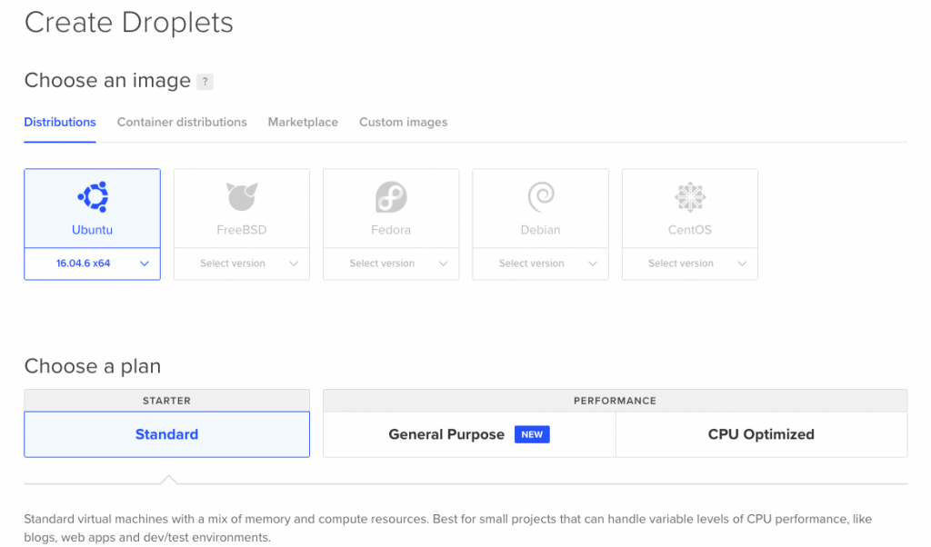Expand FreeBSD Select version dropdown
The height and width of the screenshot is (547, 931).
tap(242, 264)
